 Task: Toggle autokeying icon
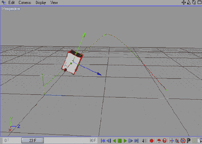pos(159,141)
